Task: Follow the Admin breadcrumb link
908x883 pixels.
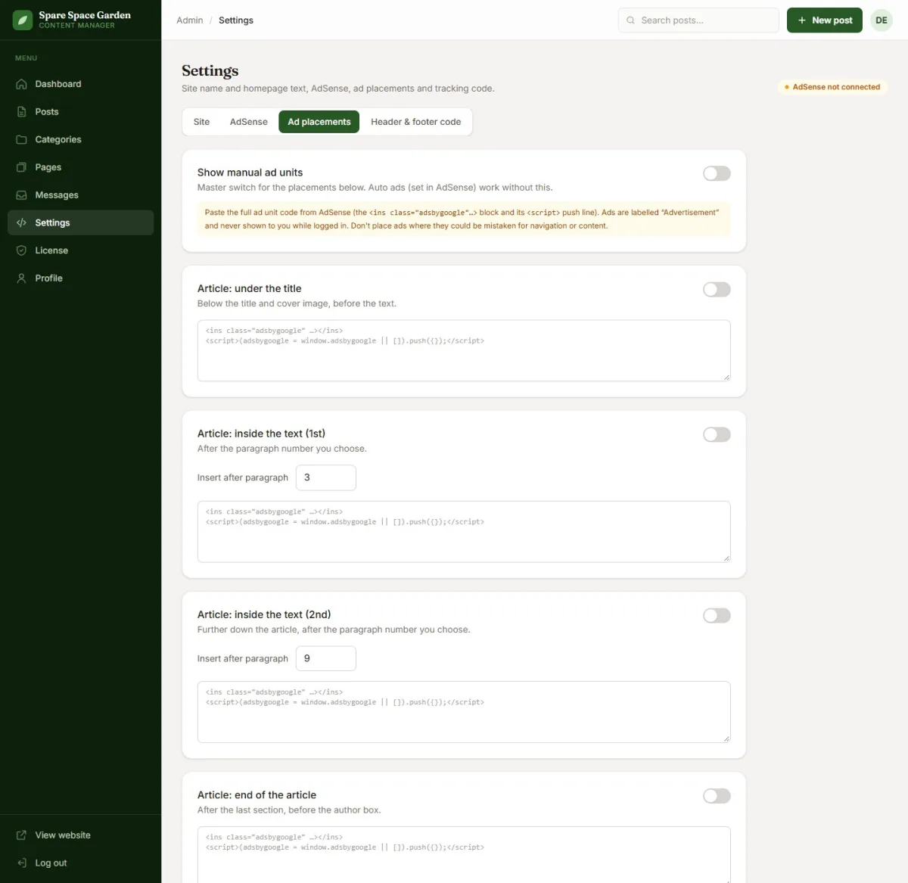Action: 190,20
